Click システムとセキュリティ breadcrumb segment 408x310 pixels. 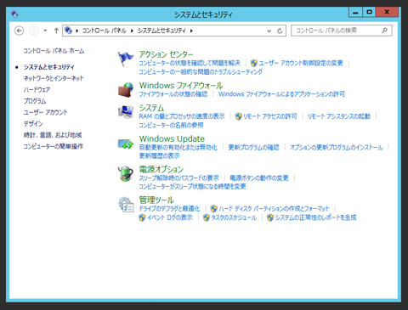click(161, 31)
